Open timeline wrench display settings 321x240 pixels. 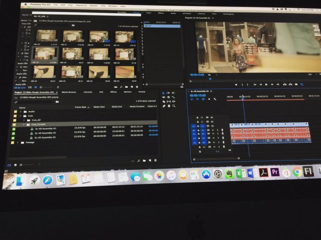(x=215, y=99)
